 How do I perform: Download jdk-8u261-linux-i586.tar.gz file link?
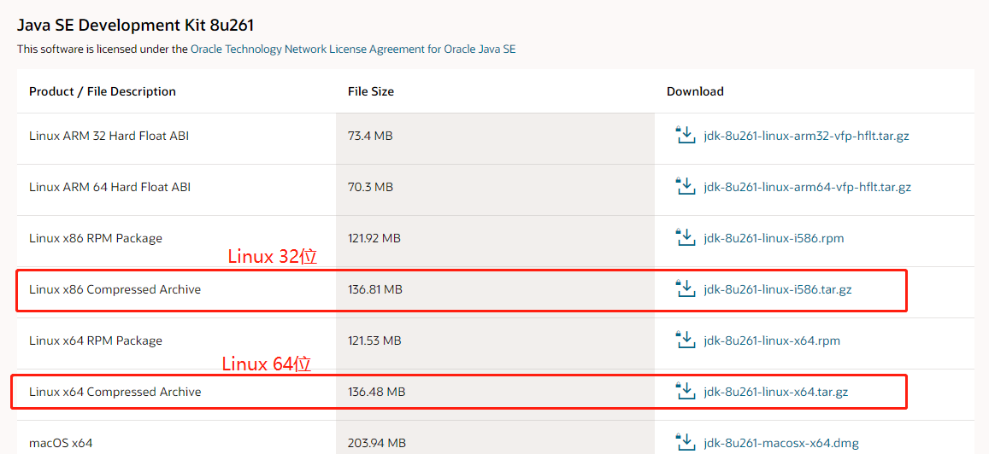pos(778,289)
